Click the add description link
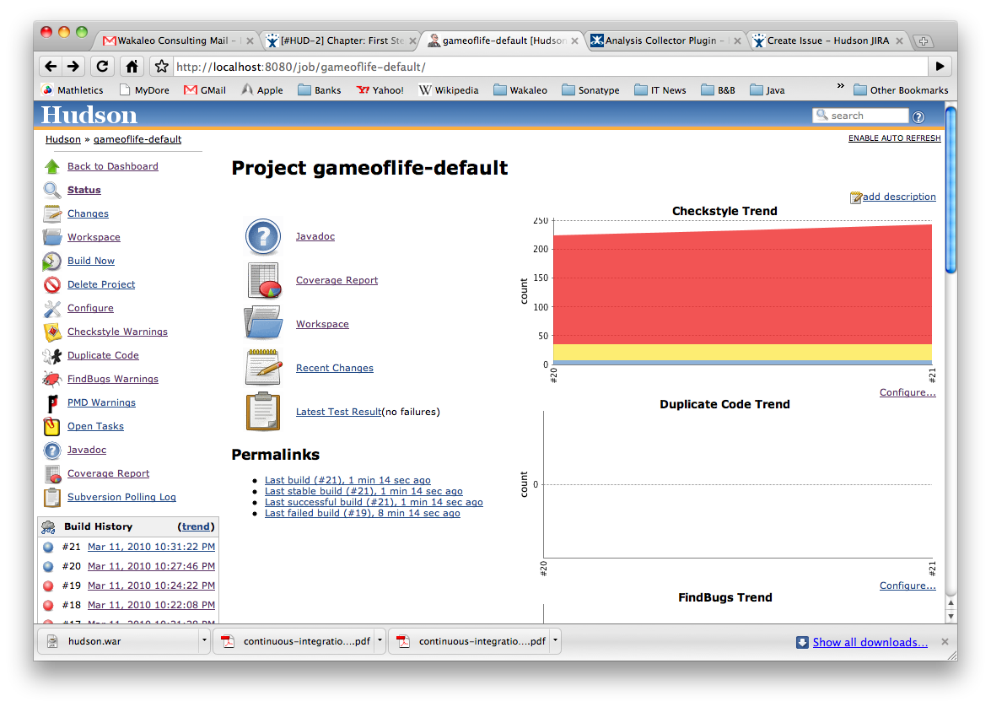 point(898,197)
